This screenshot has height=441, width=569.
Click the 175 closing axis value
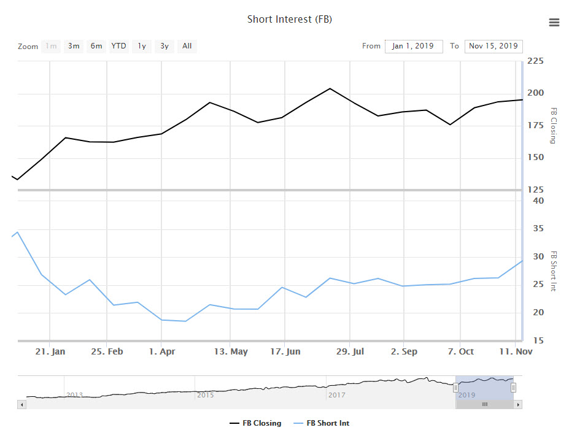(536, 126)
